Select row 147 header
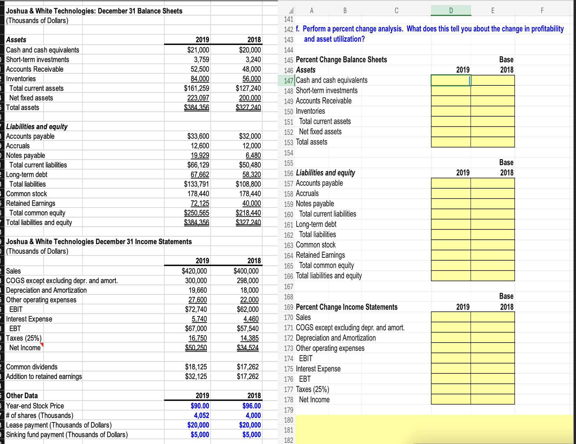The image size is (576, 444). [288, 80]
